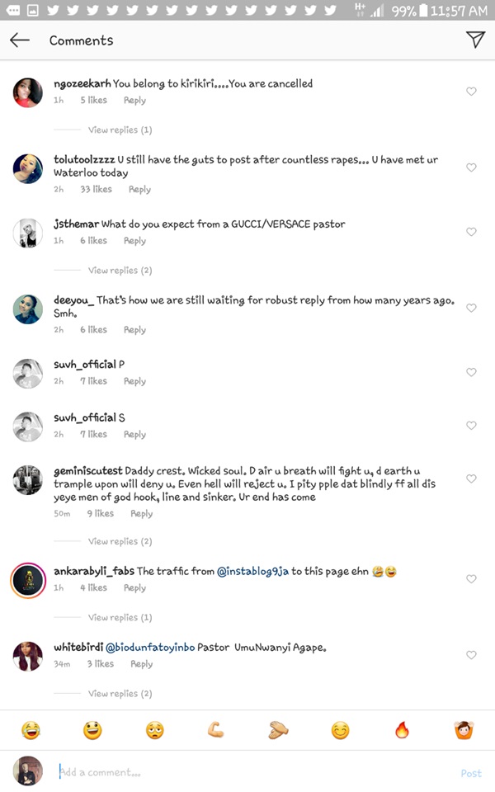The height and width of the screenshot is (792, 495).
Task: Insert the blushing smile emoji
Action: [340, 730]
